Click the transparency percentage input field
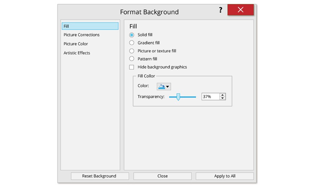The height and width of the screenshot is (187, 312). point(210,97)
